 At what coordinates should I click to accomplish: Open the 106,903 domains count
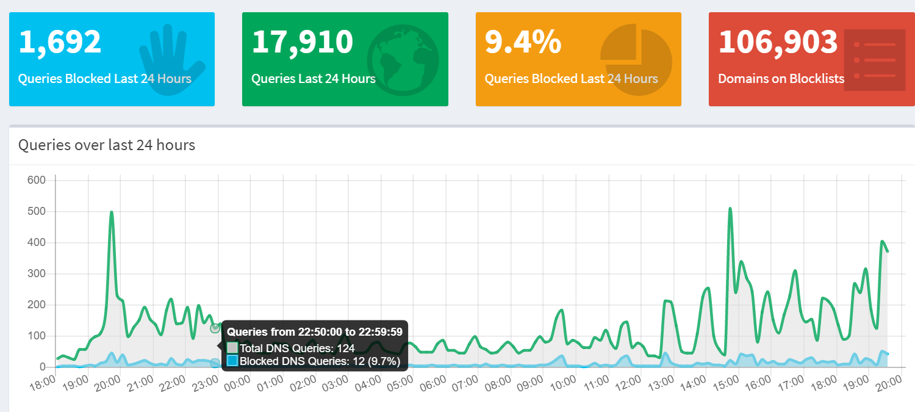(778, 42)
